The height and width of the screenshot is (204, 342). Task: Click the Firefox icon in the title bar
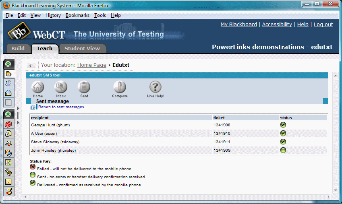point(6,6)
